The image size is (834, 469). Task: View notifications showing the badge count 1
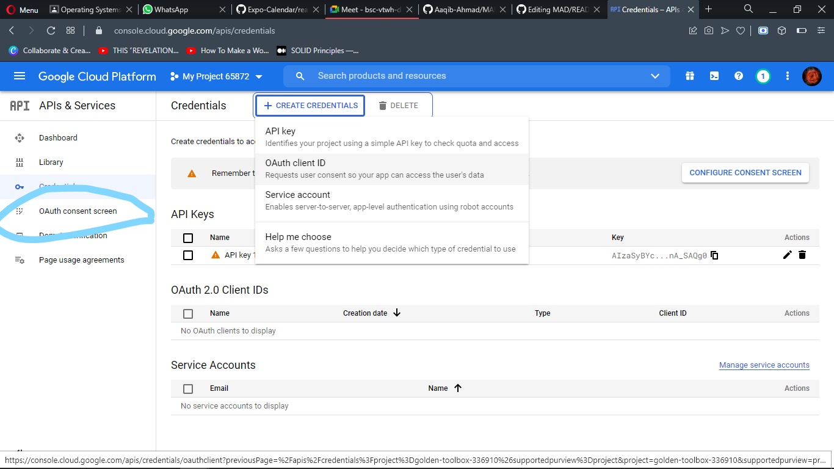click(x=763, y=76)
